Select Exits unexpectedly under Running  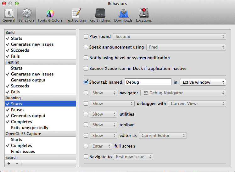pos(30,128)
